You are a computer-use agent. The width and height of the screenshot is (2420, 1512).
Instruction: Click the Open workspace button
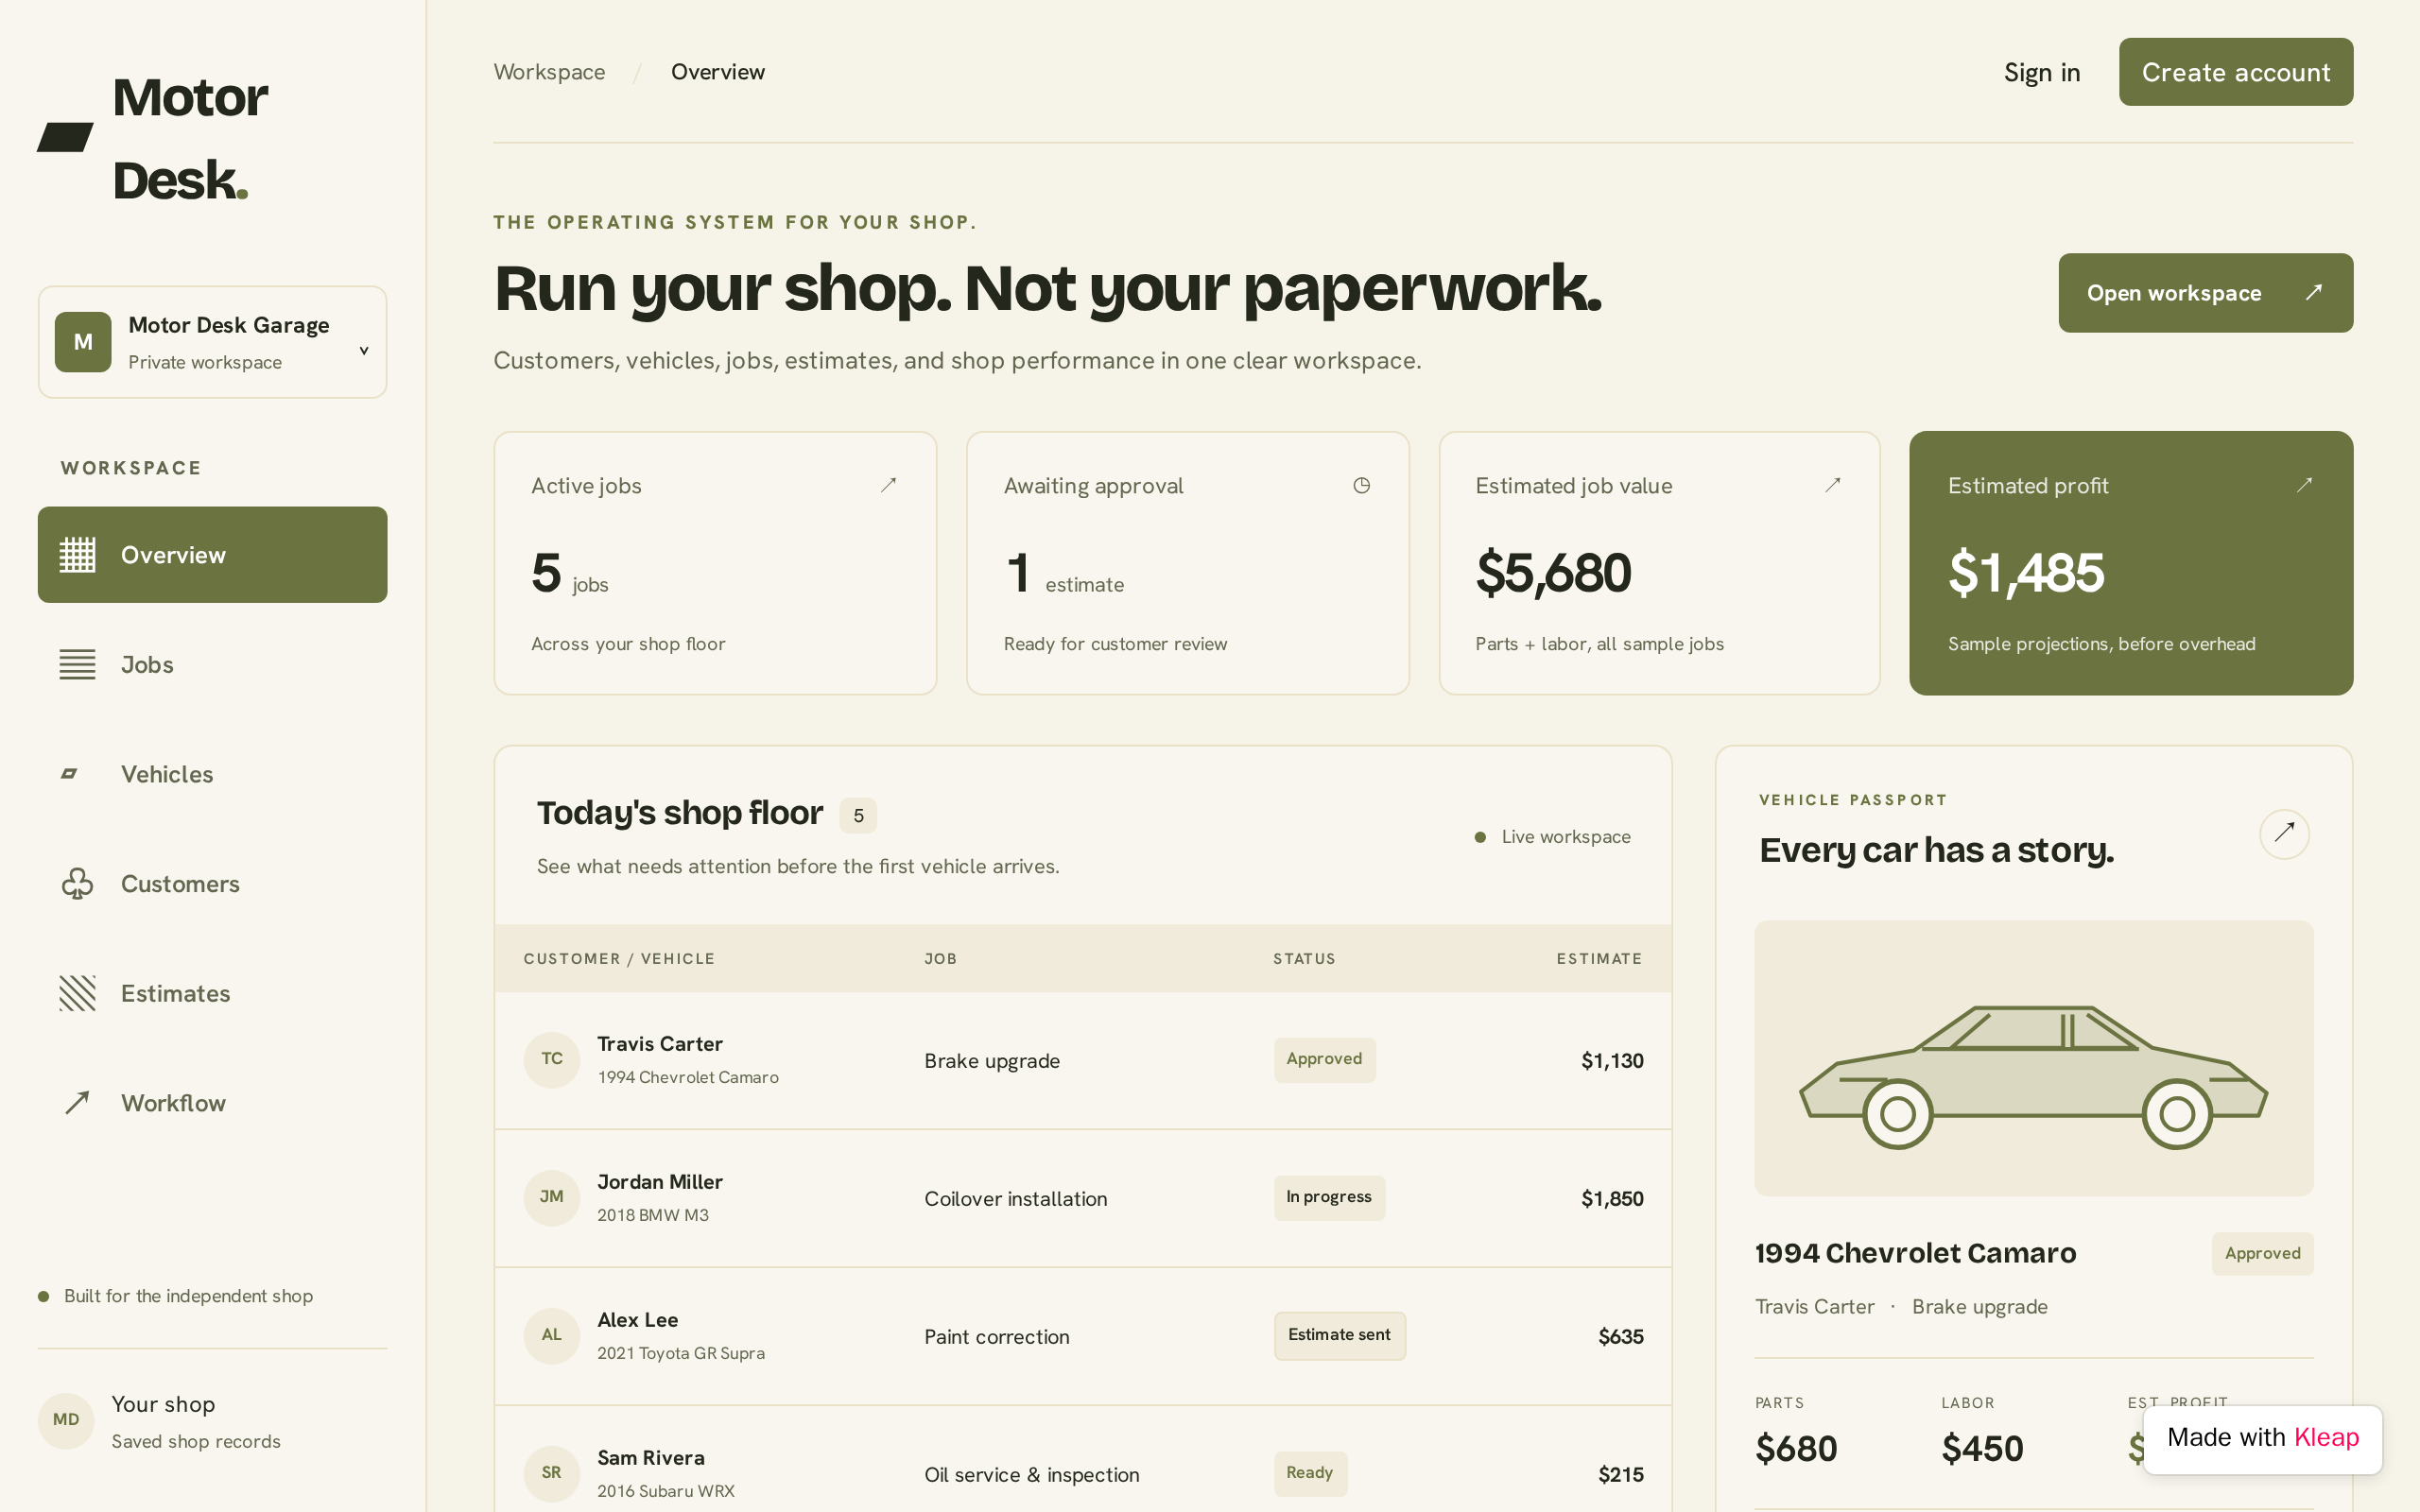point(2206,293)
